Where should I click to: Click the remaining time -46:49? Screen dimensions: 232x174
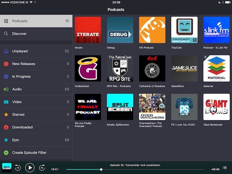[215, 169]
